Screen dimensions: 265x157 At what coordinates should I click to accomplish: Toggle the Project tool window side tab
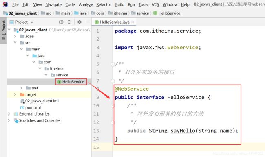click(3, 31)
